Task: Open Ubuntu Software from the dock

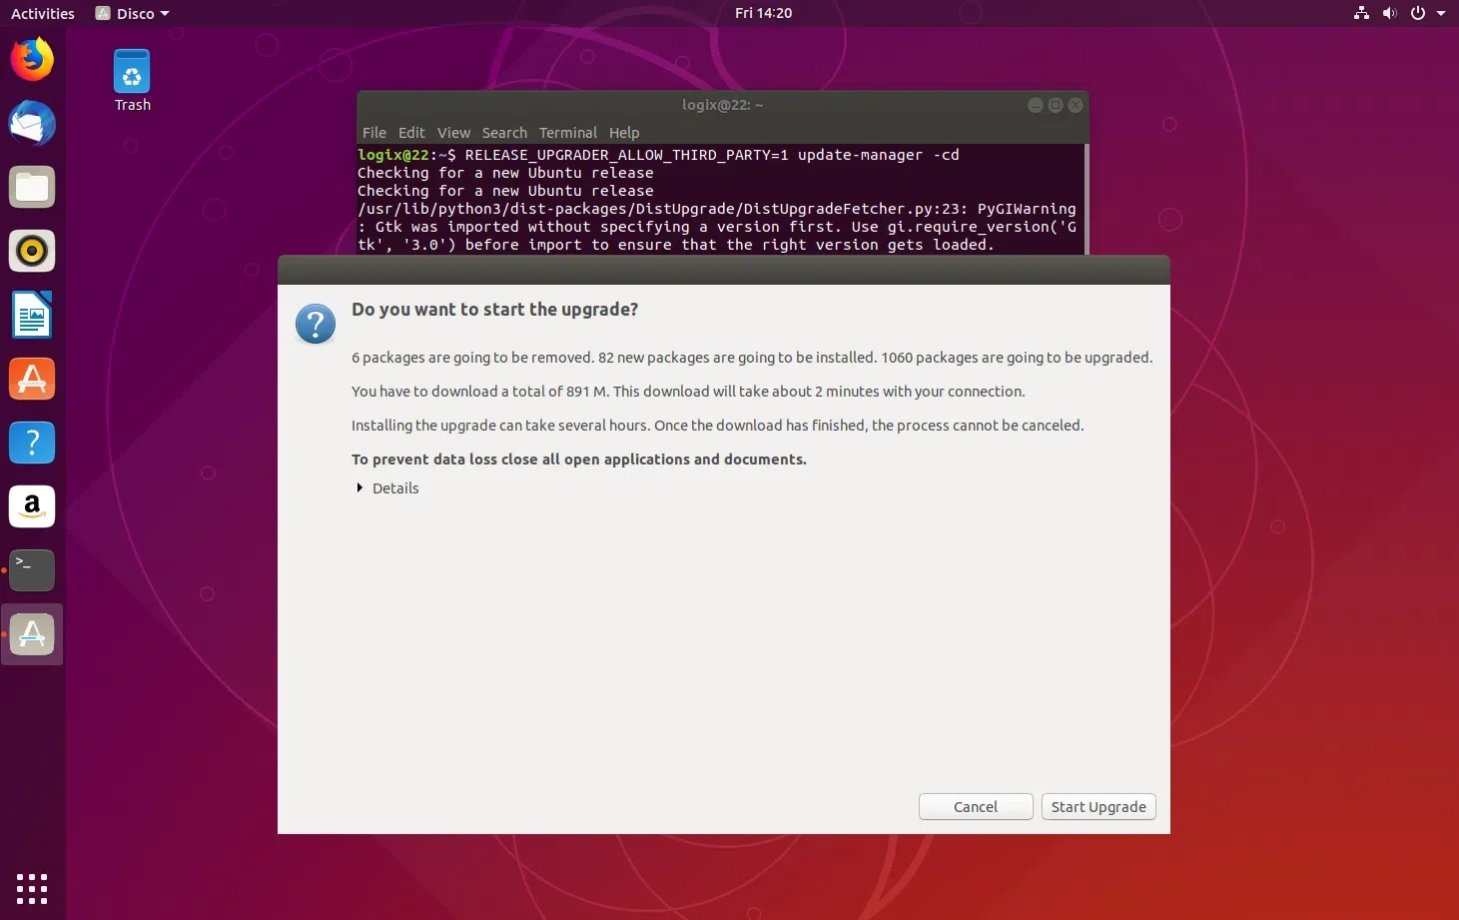Action: coord(32,379)
